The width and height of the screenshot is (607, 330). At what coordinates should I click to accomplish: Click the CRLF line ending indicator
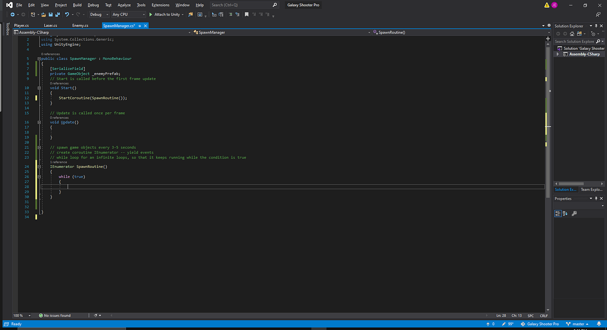(x=544, y=315)
